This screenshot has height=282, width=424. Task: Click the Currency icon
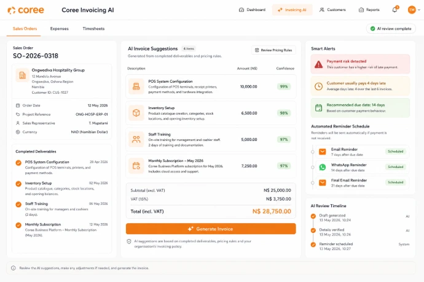(18, 132)
